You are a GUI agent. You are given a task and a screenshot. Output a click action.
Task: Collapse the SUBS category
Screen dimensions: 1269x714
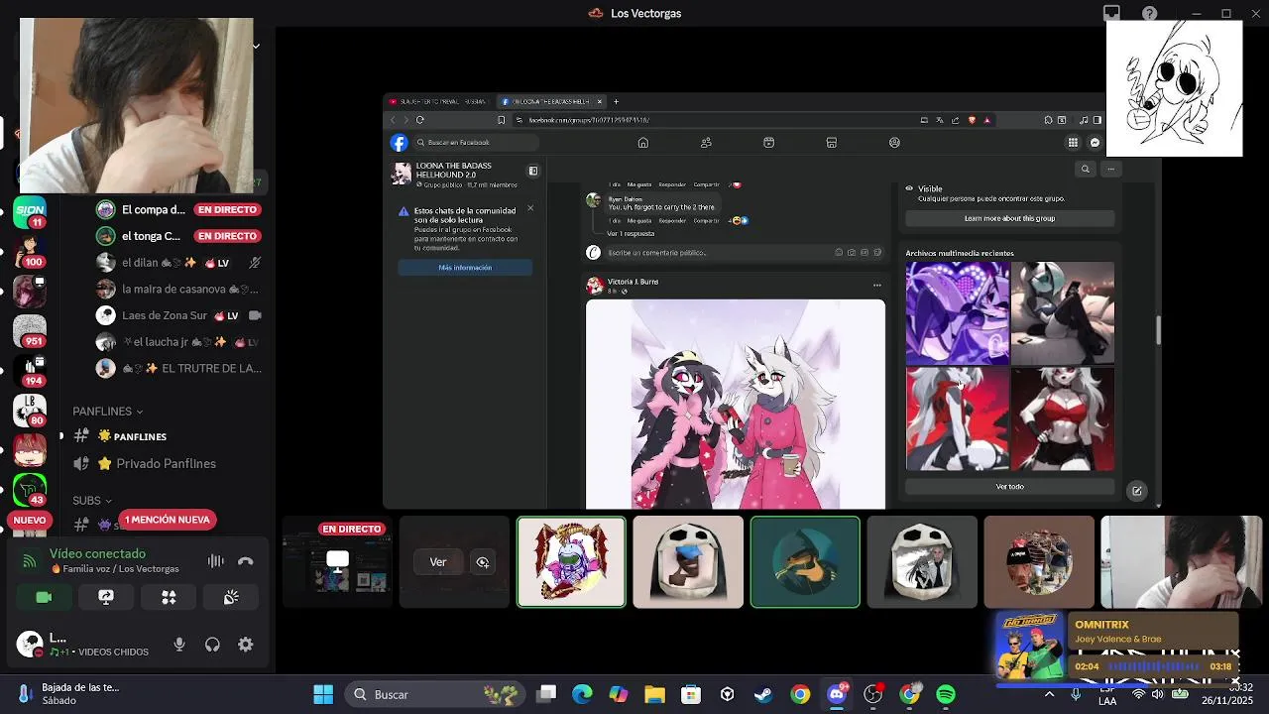92,501
